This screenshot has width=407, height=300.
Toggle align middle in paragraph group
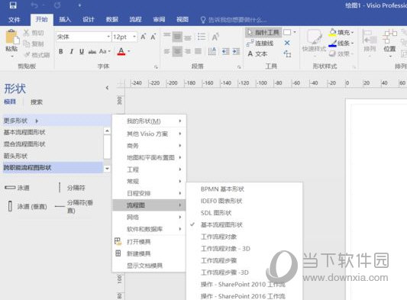point(177,37)
